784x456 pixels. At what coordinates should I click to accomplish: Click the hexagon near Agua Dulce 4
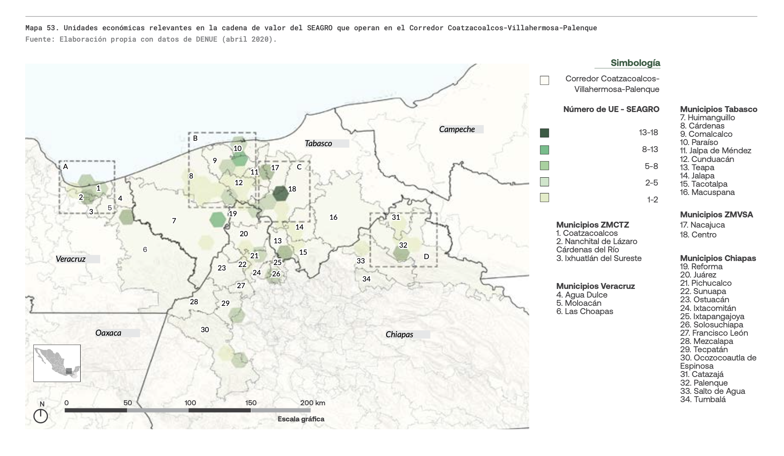(x=126, y=217)
